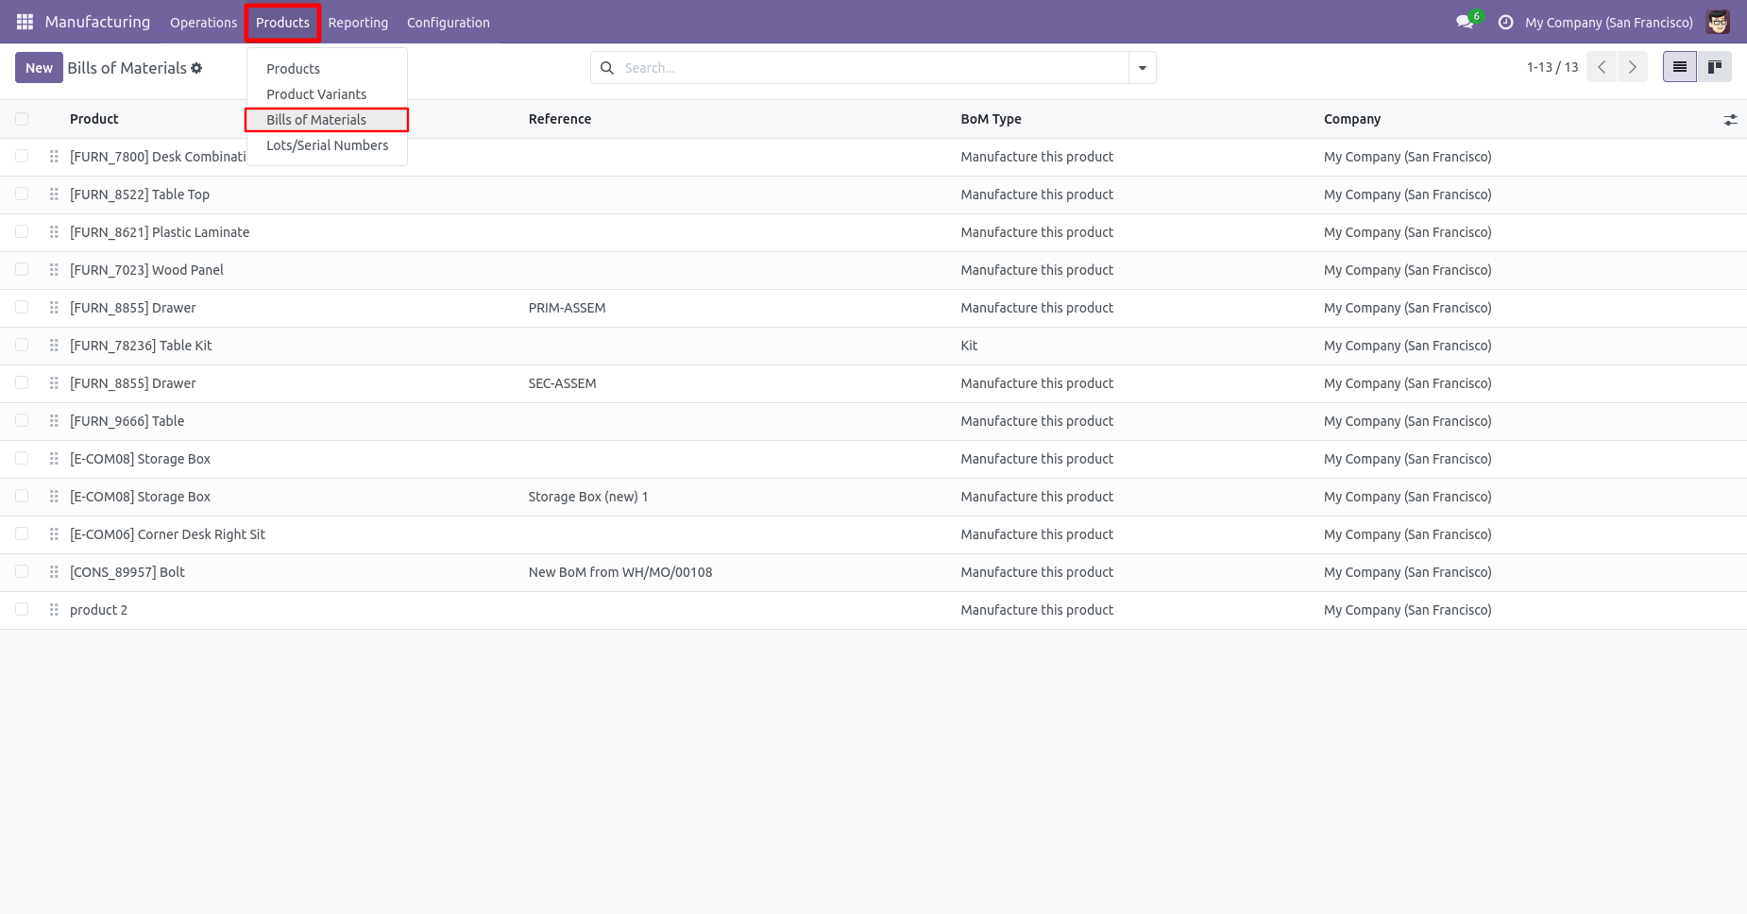Viewport: 1747px width, 914px height.
Task: Switch to kanban view icon
Action: [x=1715, y=67]
